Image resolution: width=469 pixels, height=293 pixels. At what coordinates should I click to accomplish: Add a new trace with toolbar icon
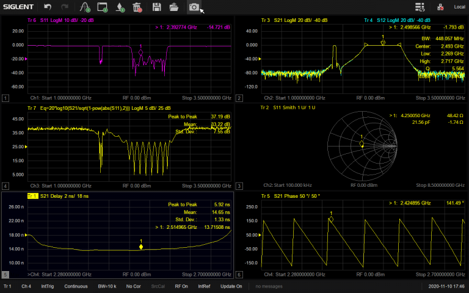(x=85, y=7)
